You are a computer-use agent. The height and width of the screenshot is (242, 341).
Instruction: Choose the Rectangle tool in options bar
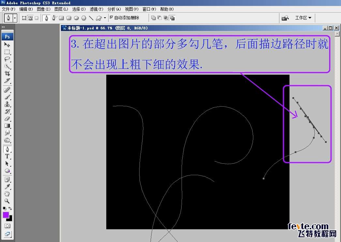coord(61,18)
